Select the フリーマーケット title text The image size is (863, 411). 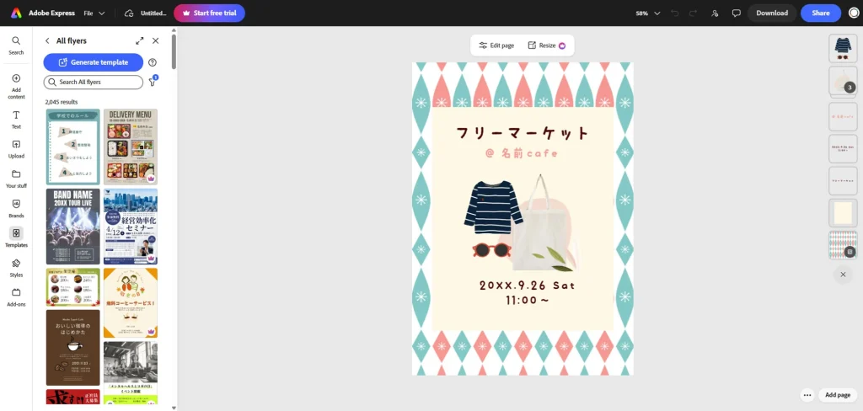pyautogui.click(x=523, y=133)
